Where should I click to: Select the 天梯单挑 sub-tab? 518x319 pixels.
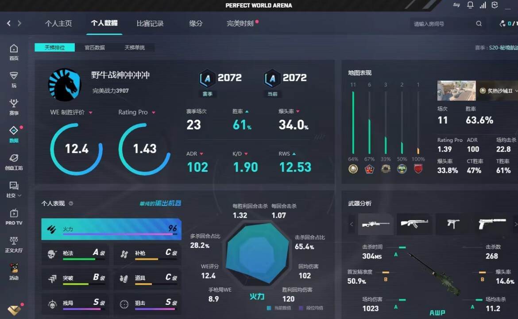click(135, 47)
